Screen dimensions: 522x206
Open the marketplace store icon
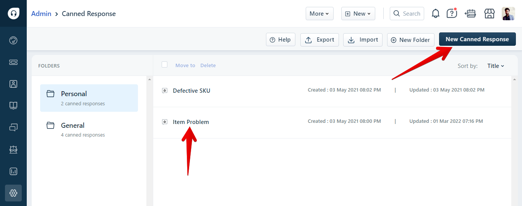(490, 13)
